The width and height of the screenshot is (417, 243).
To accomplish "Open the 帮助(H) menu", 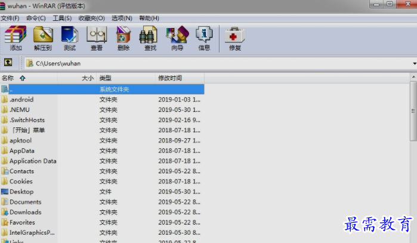I will pyautogui.click(x=149, y=18).
